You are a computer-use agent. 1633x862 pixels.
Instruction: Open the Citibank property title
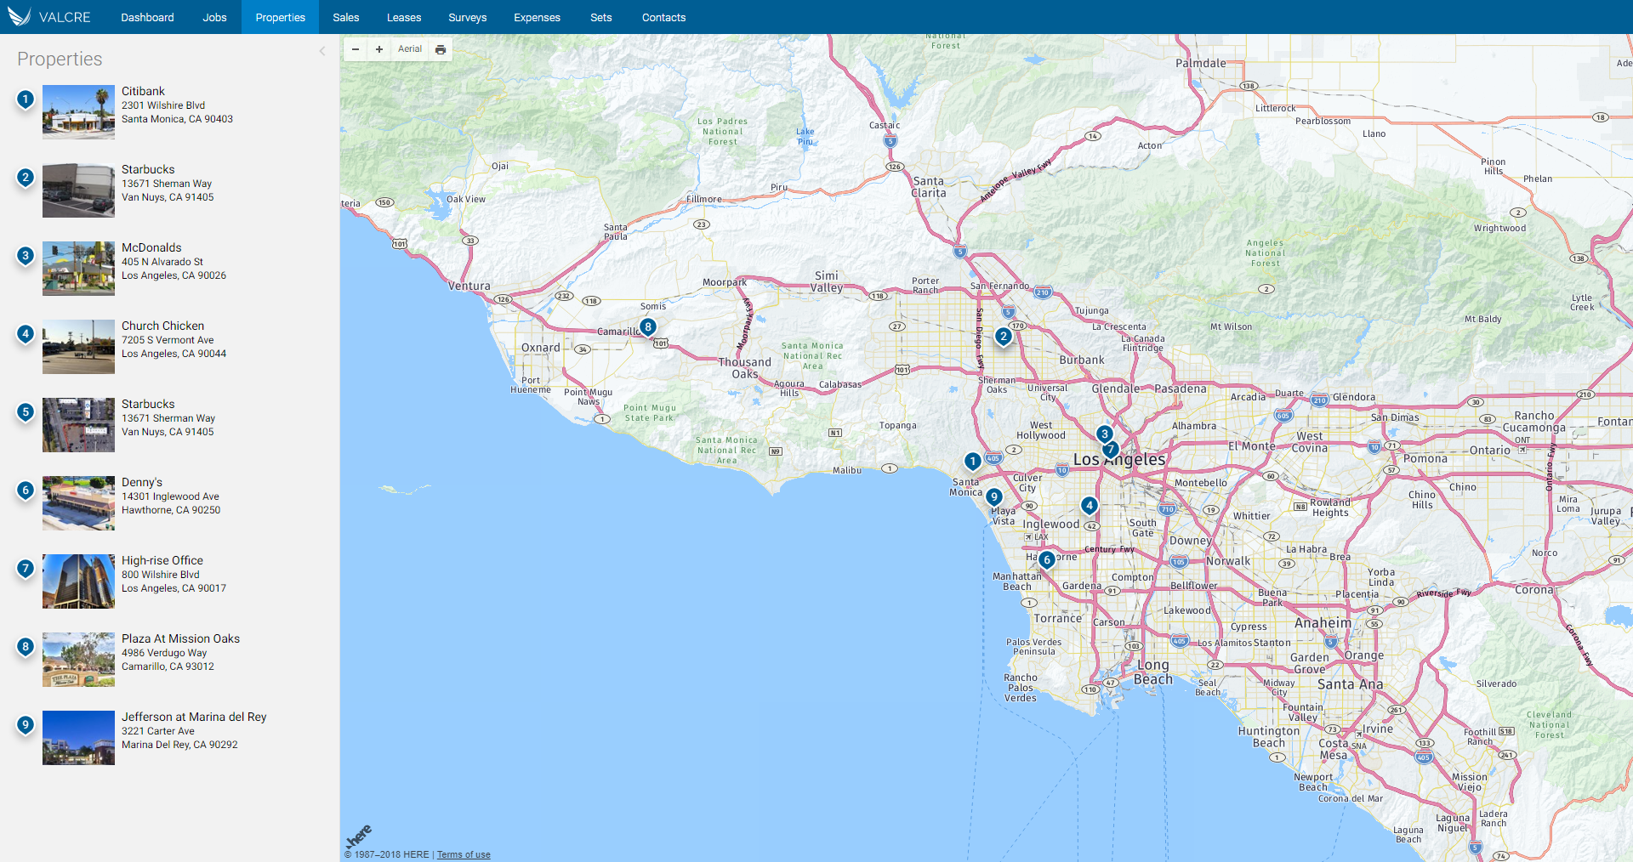tap(143, 91)
